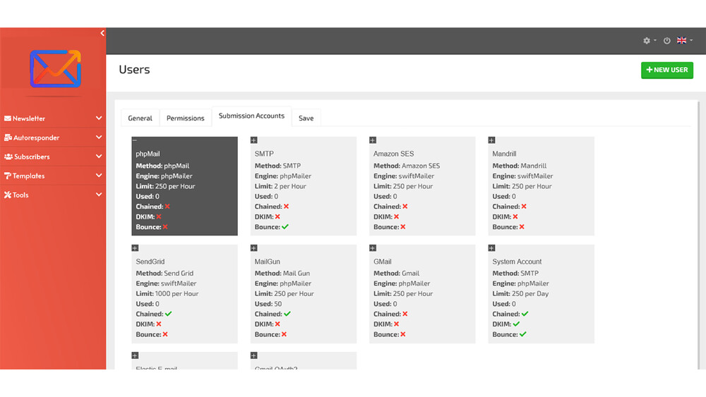Click the red Bounce cross on Mandrill card
The height and width of the screenshot is (397, 706).
tap(522, 227)
